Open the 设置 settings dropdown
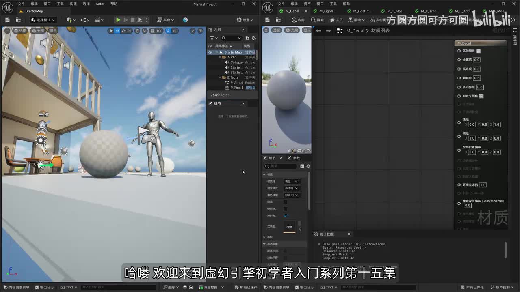The width and height of the screenshot is (520, 292). tap(245, 20)
